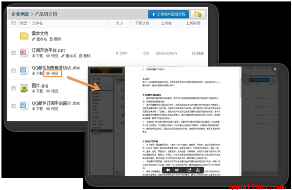This screenshot has width=292, height=190.
Task: Open the 企业网盘 breadcrumb link
Action: click(20, 14)
